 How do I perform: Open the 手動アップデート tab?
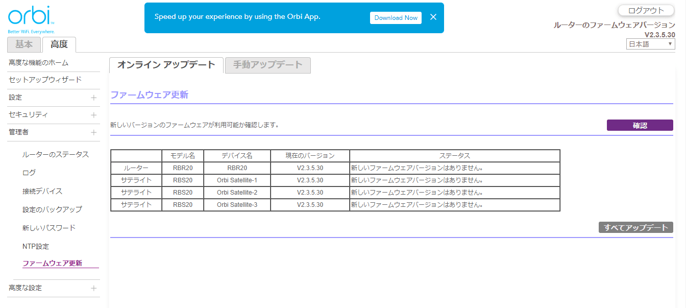tap(267, 65)
